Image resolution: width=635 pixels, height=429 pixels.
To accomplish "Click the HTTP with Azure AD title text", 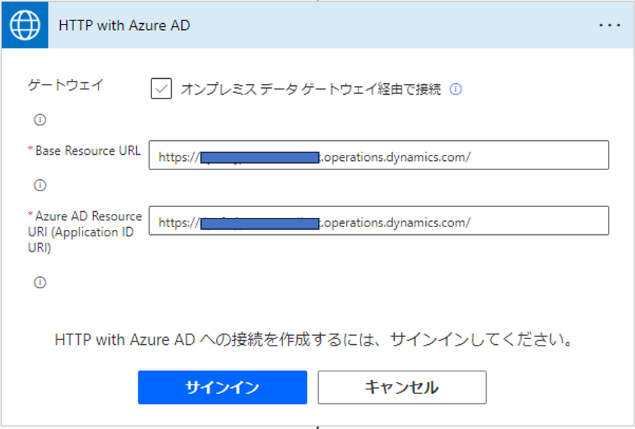I will [x=124, y=26].
